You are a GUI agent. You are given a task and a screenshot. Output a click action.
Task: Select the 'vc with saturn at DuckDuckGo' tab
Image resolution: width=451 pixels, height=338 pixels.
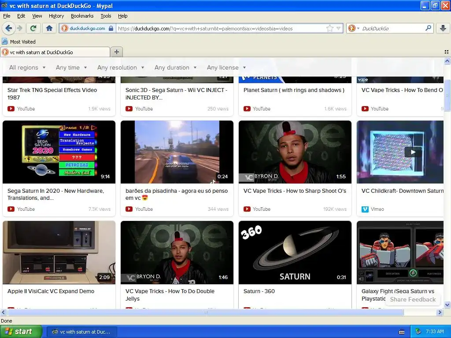[x=55, y=52]
